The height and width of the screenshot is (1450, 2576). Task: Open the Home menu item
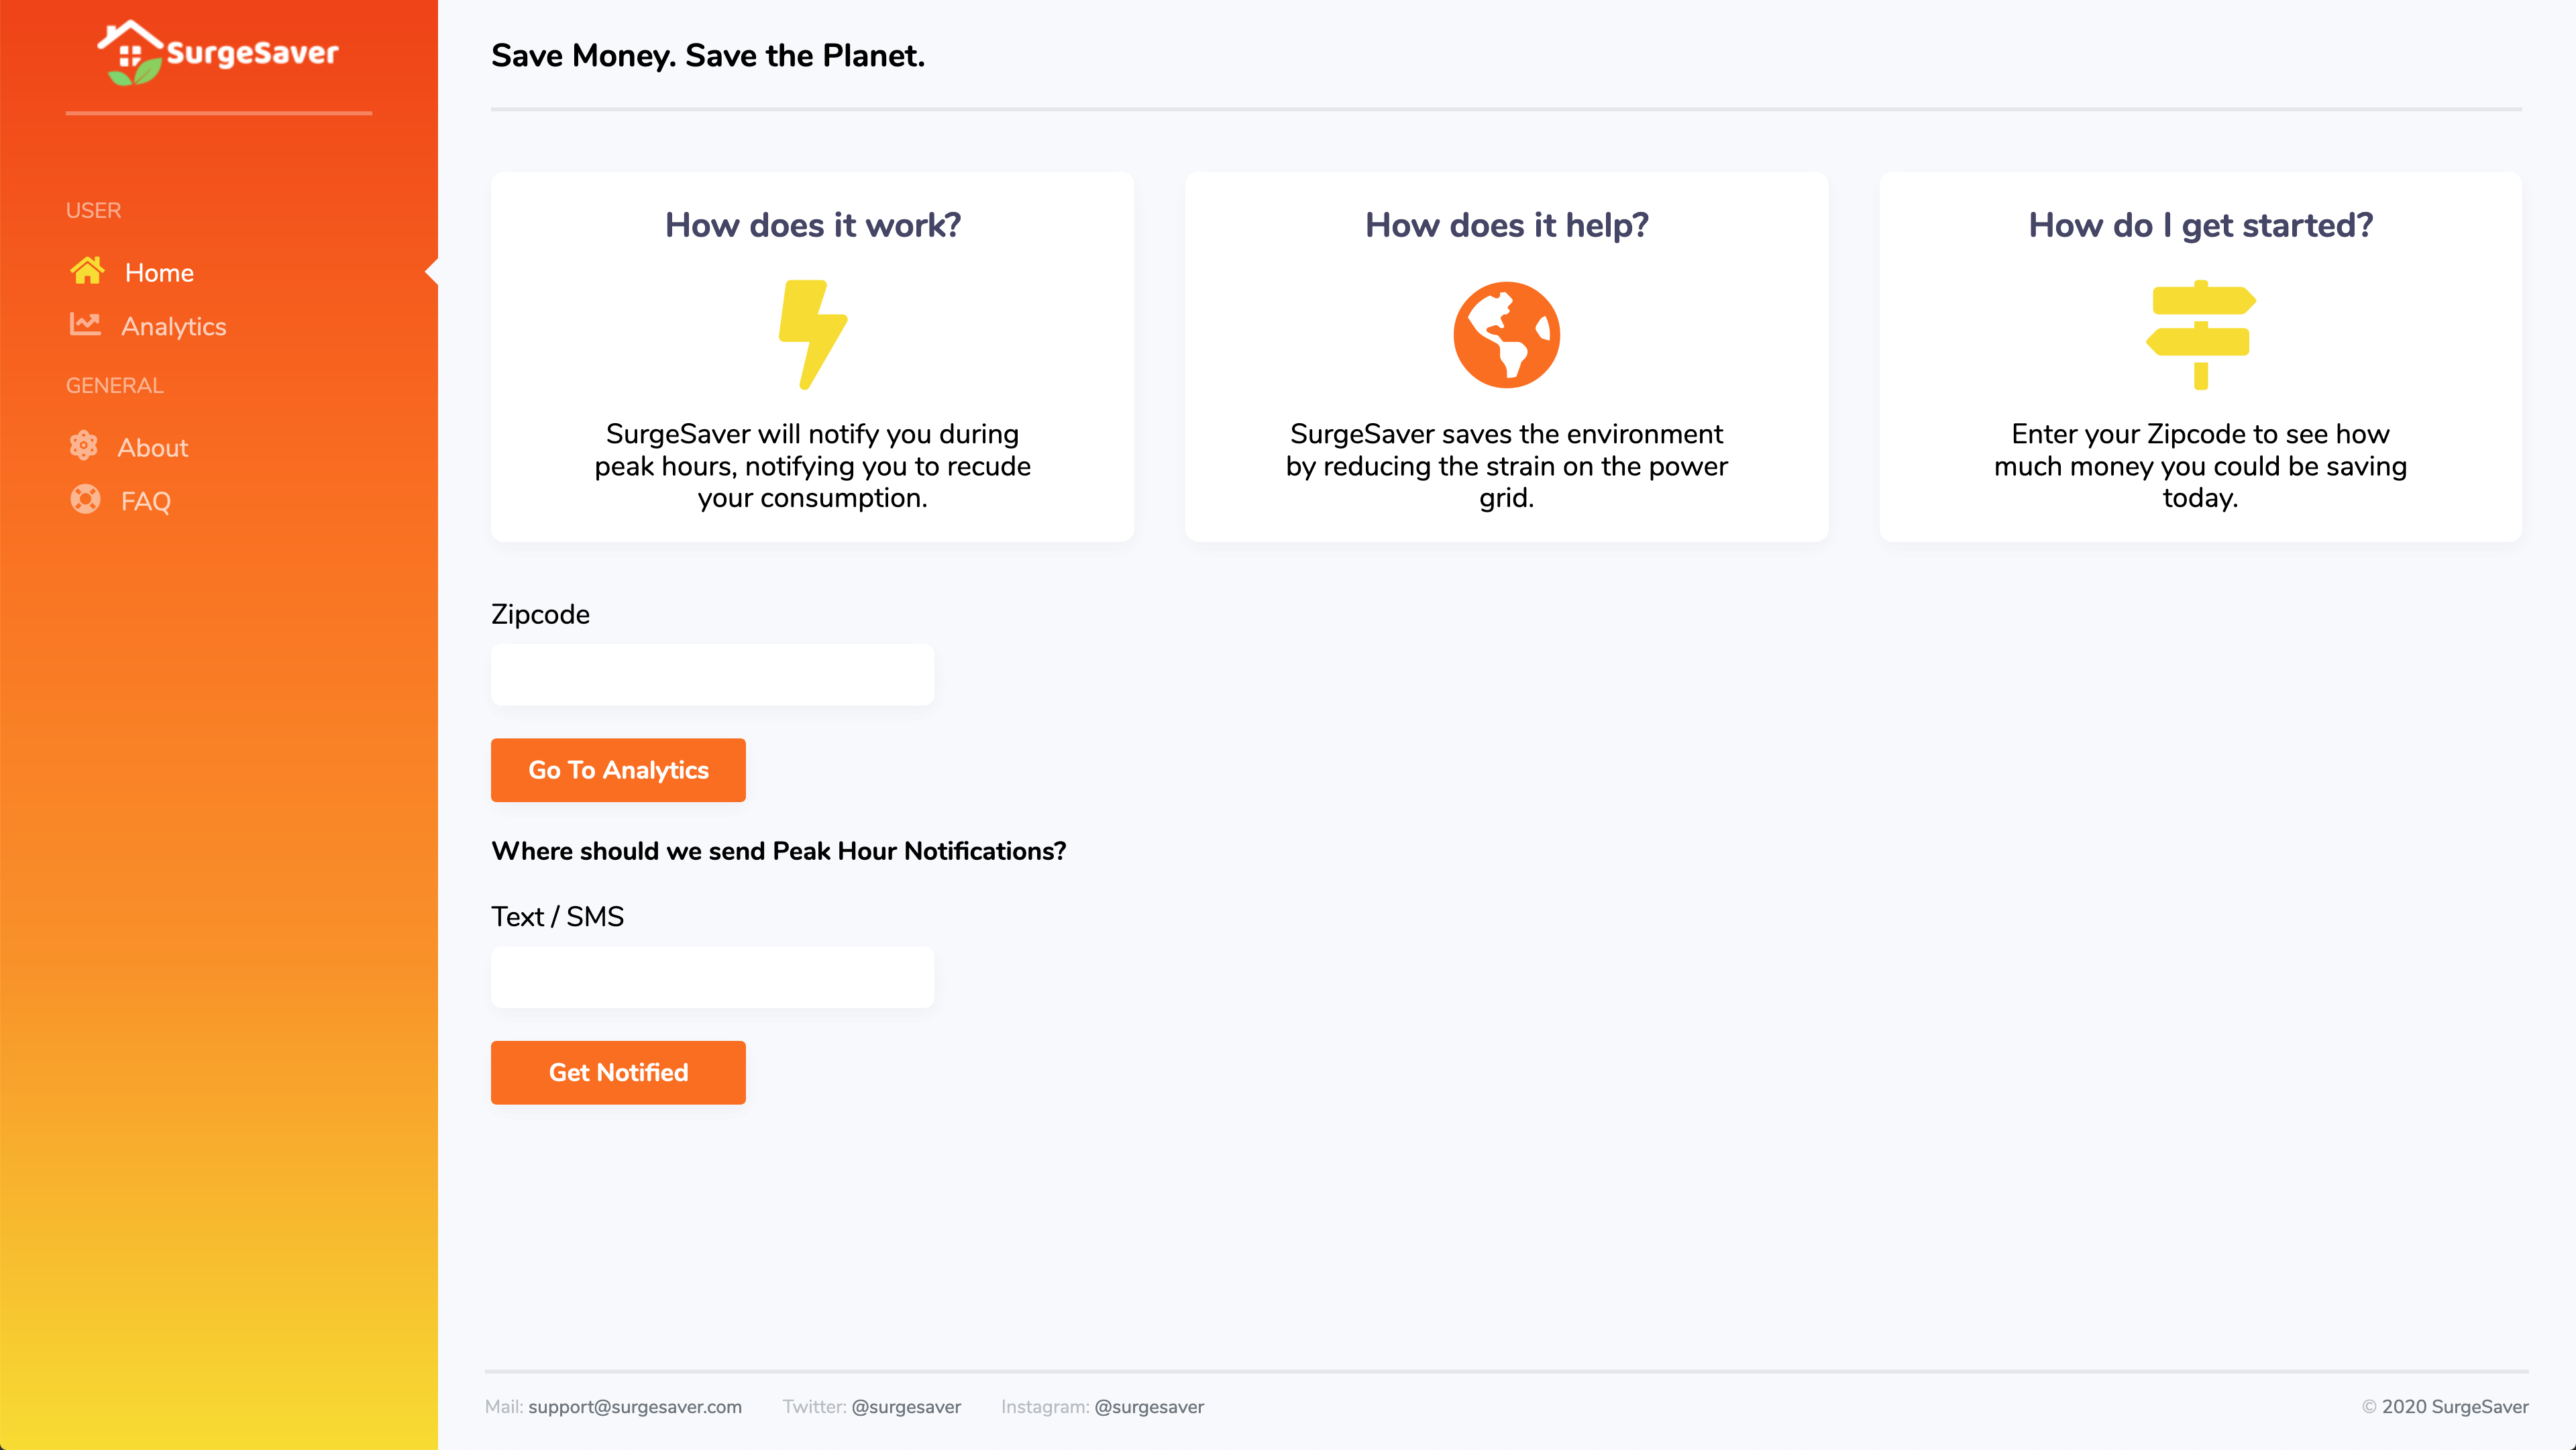tap(159, 273)
